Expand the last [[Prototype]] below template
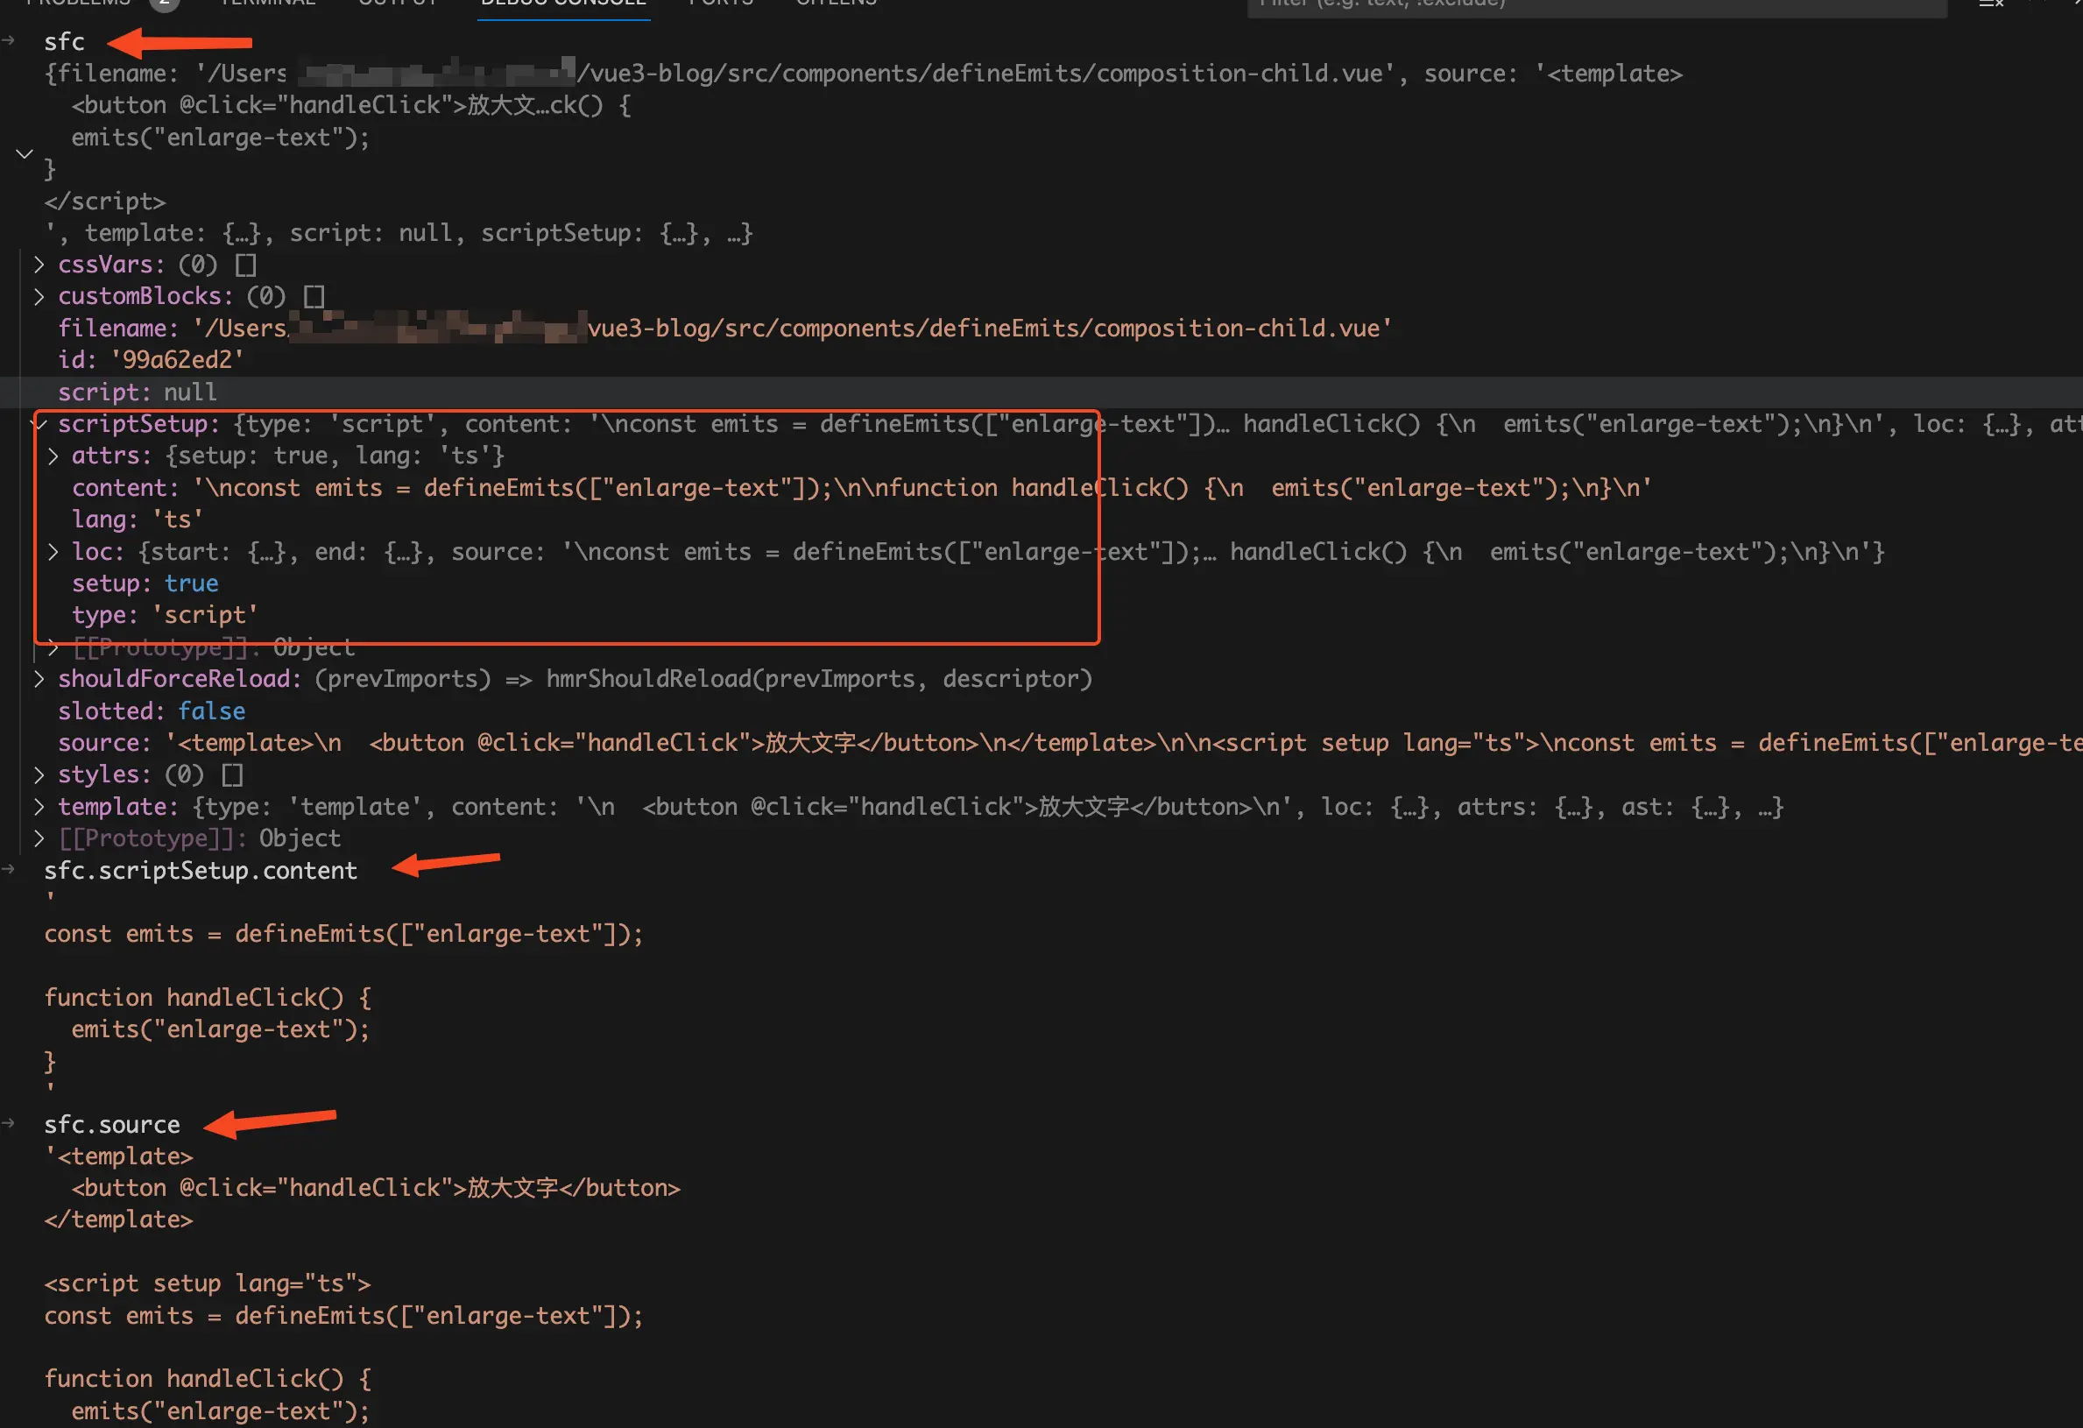The image size is (2083, 1428). click(39, 838)
